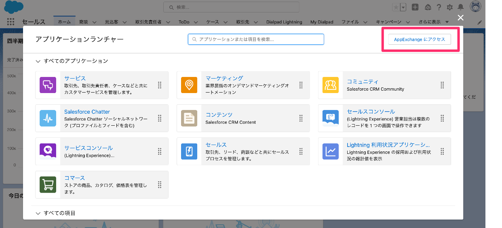Open the 取引先責任者 tab dropdown chevron

(168, 22)
